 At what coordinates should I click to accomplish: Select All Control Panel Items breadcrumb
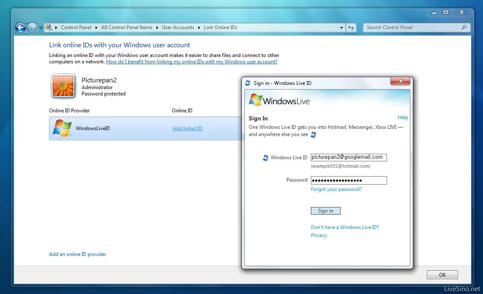[x=126, y=27]
